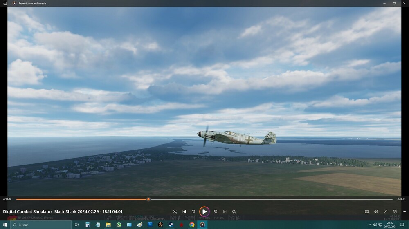Open Calculator from the taskbar

pyautogui.click(x=88, y=225)
